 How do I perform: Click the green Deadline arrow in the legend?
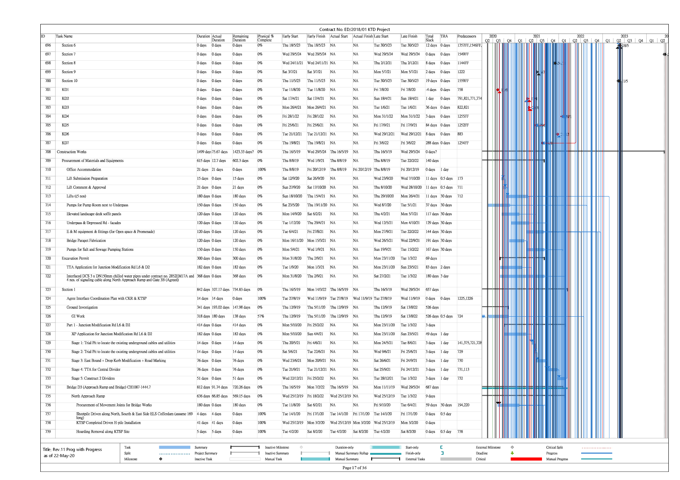pos(512,453)
